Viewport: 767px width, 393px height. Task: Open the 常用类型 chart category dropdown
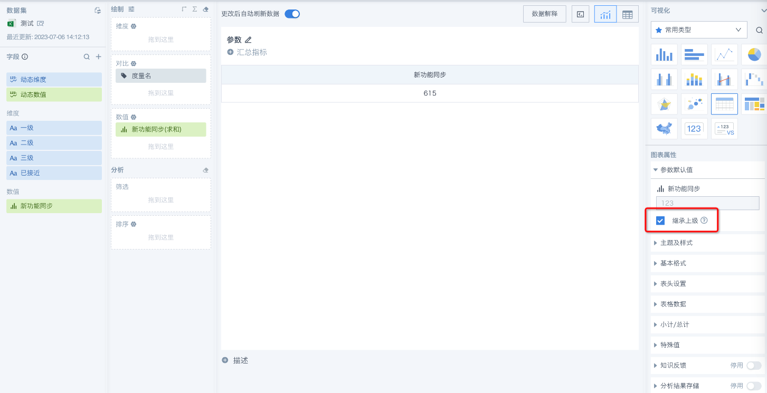click(x=699, y=30)
